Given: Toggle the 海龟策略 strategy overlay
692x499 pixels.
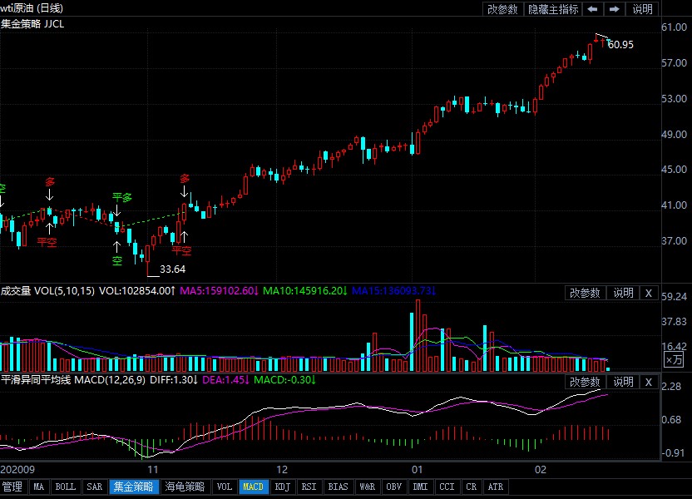Looking at the screenshot, I should [x=185, y=487].
